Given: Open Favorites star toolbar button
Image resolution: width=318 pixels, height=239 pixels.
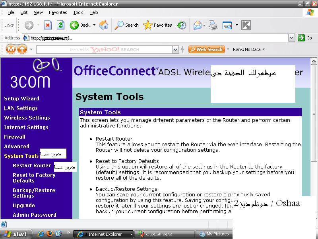Looking at the screenshot, I should pos(157,25).
